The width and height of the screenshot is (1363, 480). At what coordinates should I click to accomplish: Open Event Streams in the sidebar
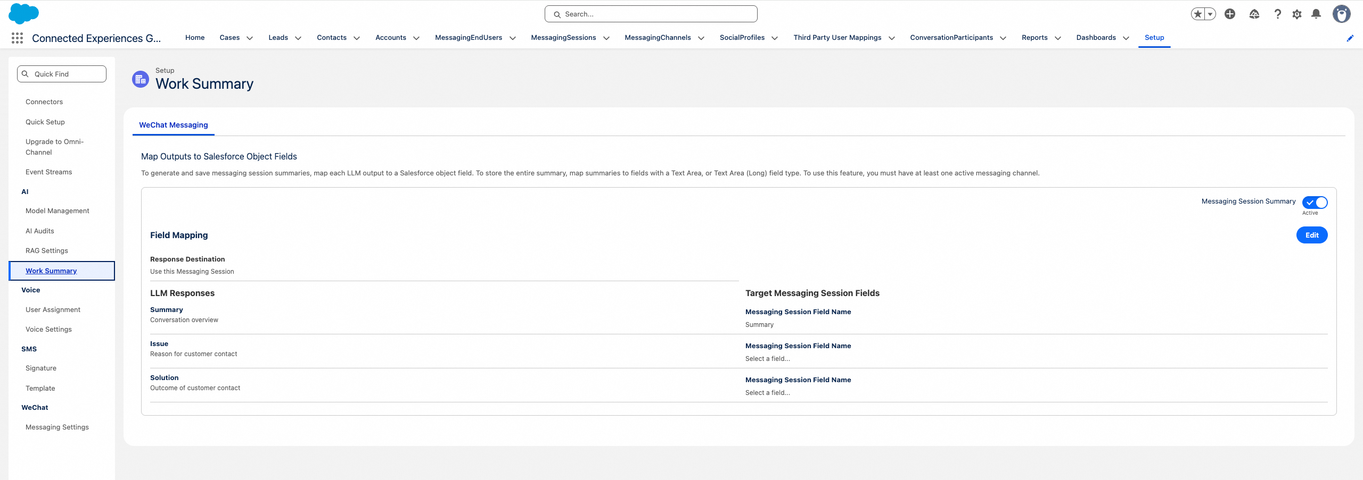49,172
